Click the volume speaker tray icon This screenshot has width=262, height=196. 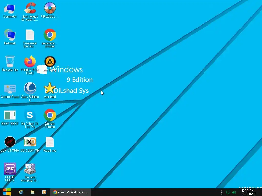(x=234, y=192)
